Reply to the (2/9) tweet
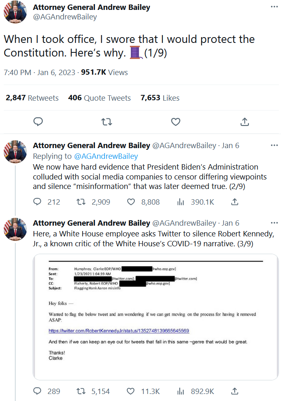The image size is (281, 401). (x=38, y=202)
